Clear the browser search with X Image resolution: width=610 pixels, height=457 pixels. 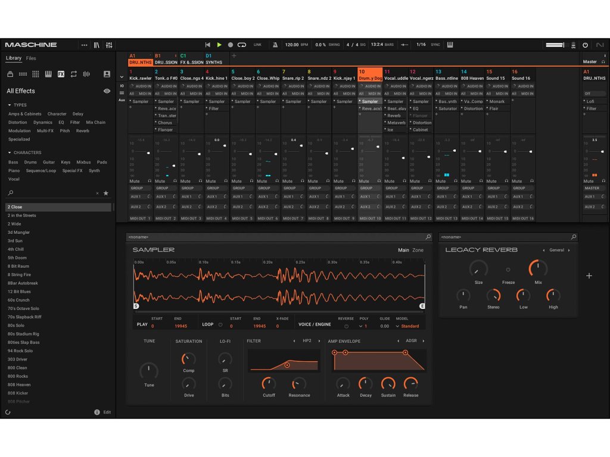97,193
